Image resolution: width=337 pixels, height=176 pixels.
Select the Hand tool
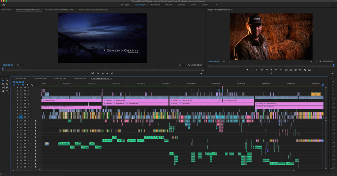click(3, 91)
